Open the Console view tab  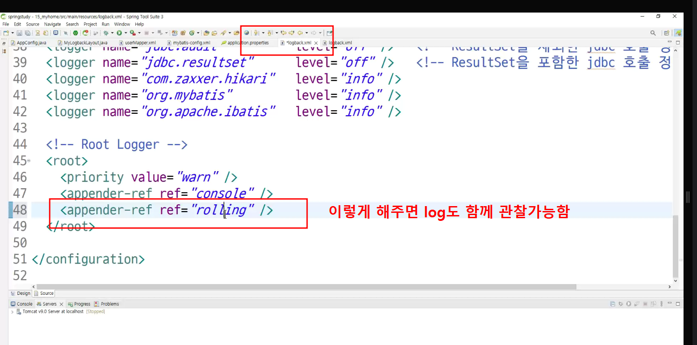pos(21,304)
